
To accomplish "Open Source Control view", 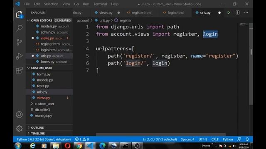I will tap(19, 42).
